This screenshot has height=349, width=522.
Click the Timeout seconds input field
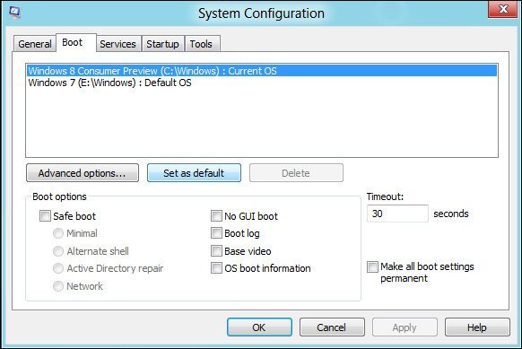[x=397, y=214]
